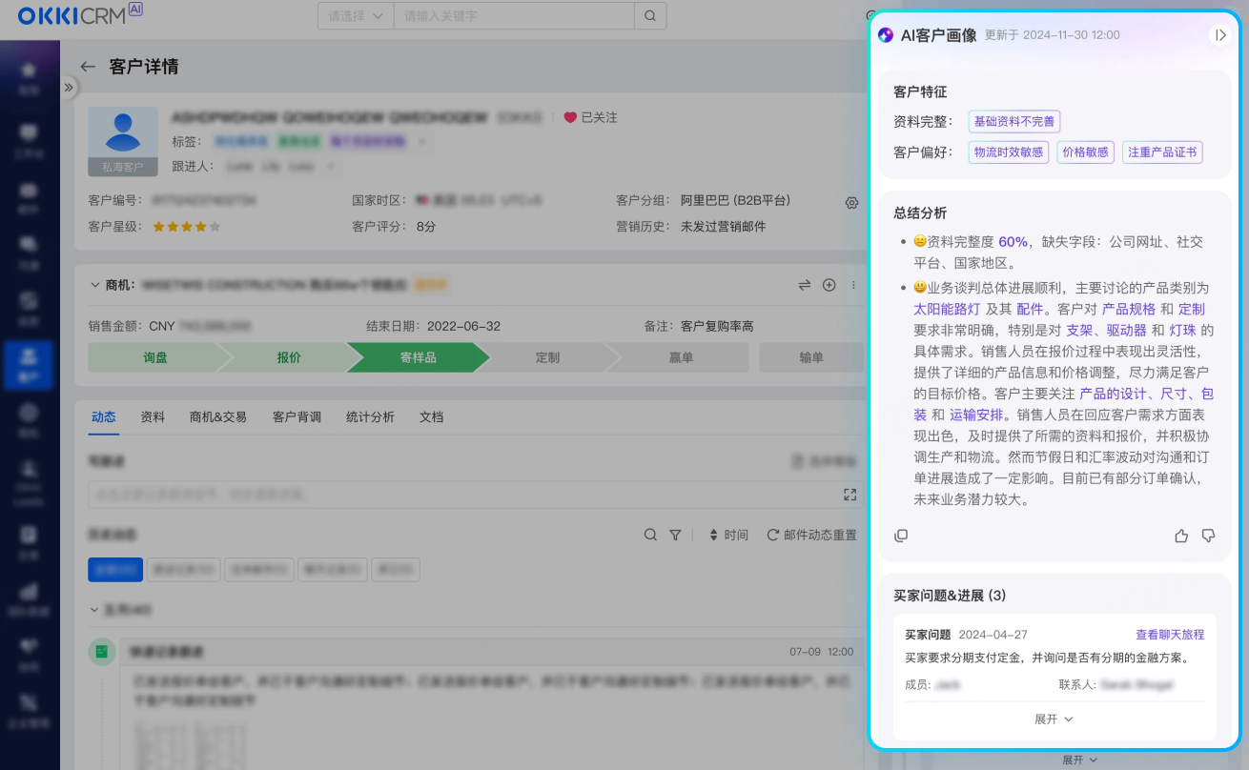Image resolution: width=1249 pixels, height=770 pixels.
Task: Click 邮件动态重置 button
Action: [811, 536]
